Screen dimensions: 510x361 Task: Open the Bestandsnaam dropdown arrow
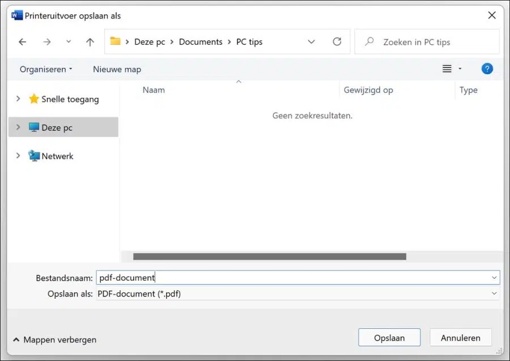(494, 278)
